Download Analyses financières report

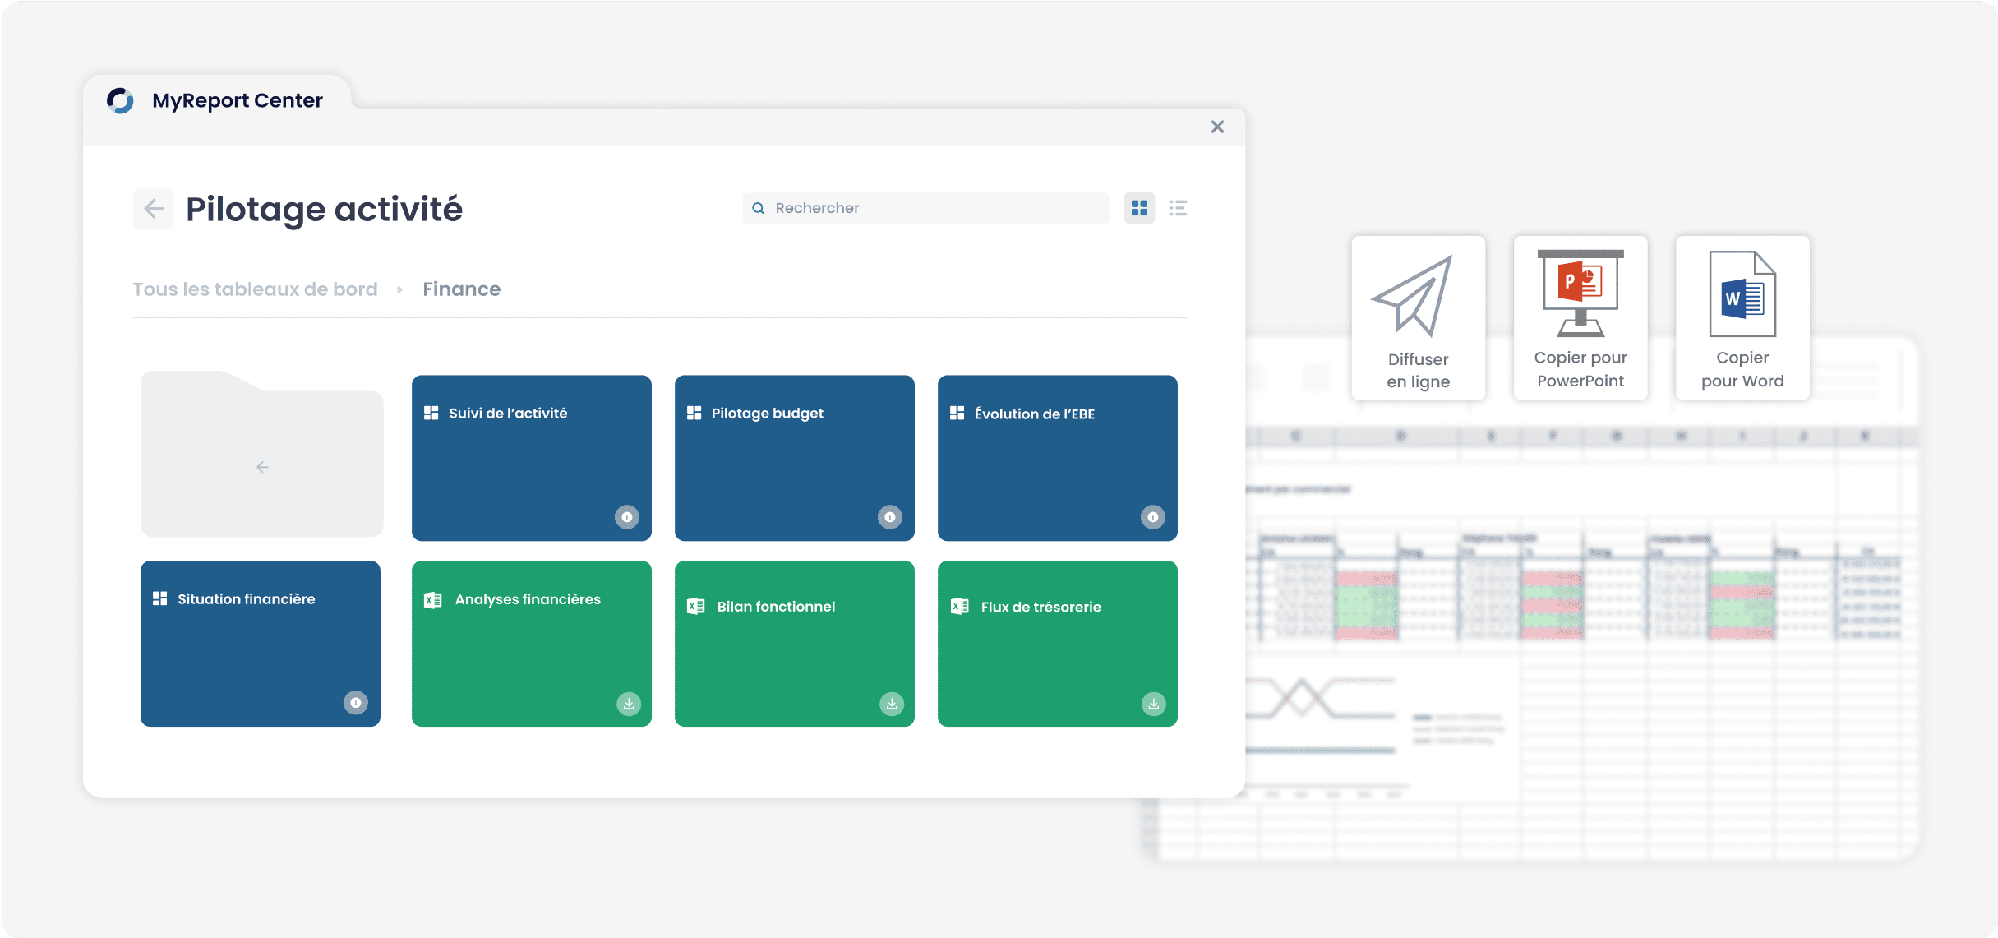coord(629,704)
